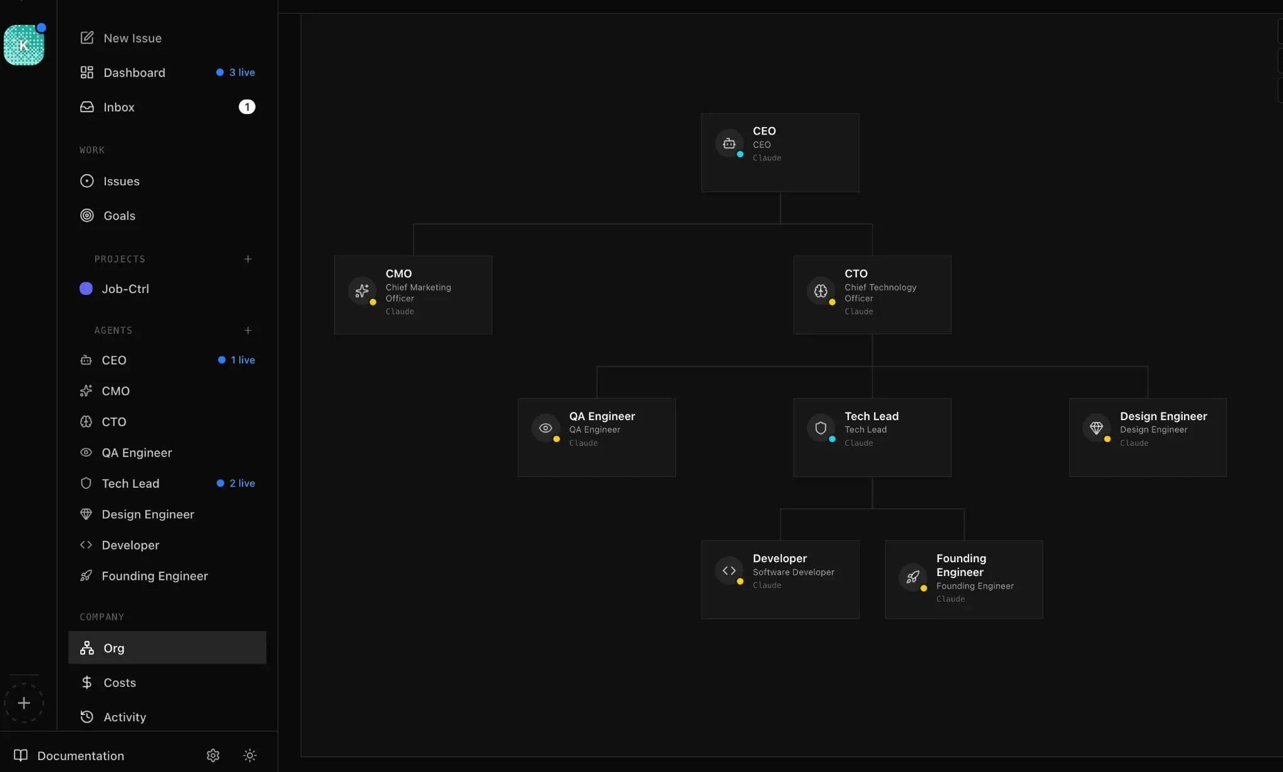Open the Documentation link
Image resolution: width=1283 pixels, height=772 pixels.
pos(81,756)
